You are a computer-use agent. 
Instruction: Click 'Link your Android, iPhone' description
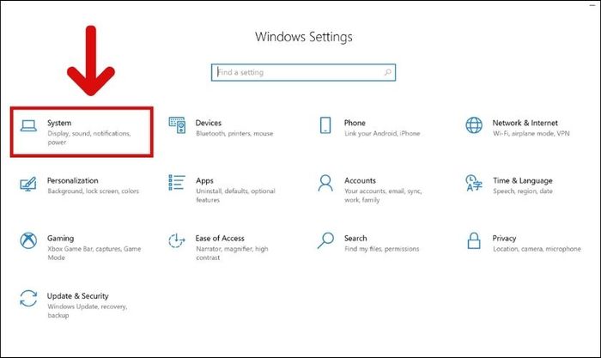click(382, 133)
